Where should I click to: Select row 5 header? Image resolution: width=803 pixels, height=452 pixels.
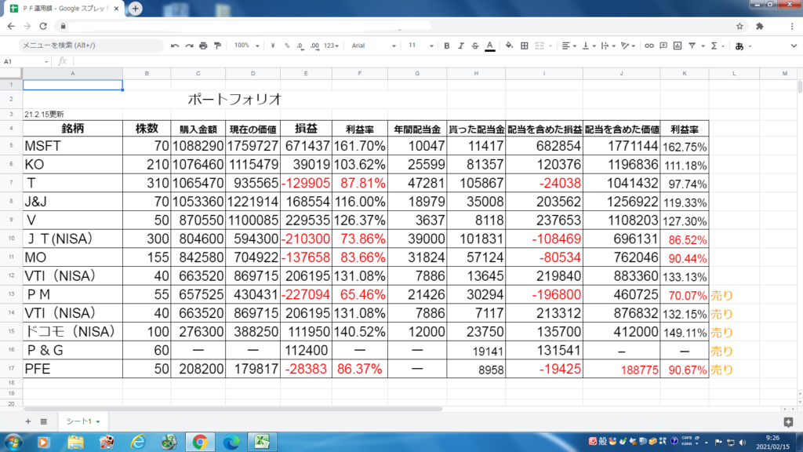pos(11,146)
